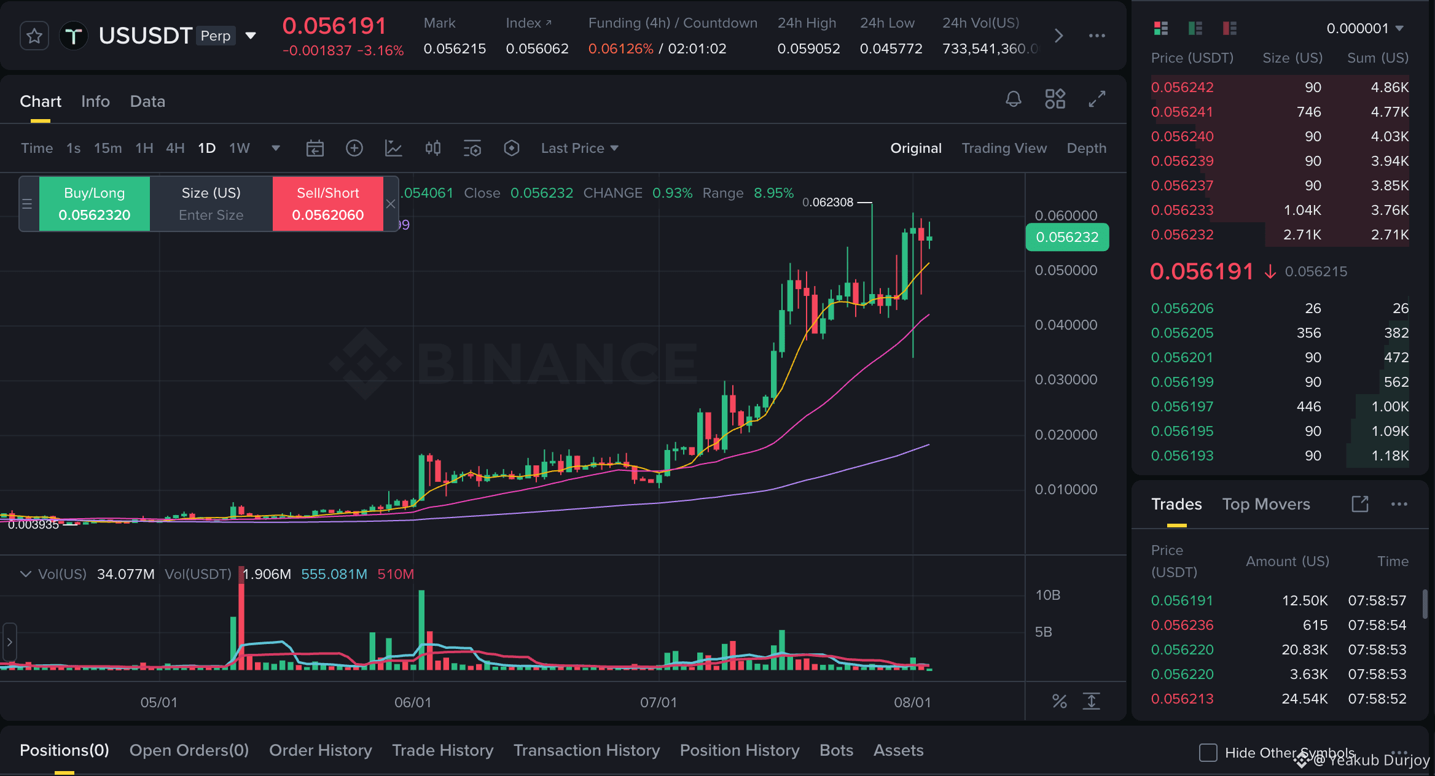The image size is (1435, 776).
Task: Select the Time line chart view
Action: click(37, 148)
